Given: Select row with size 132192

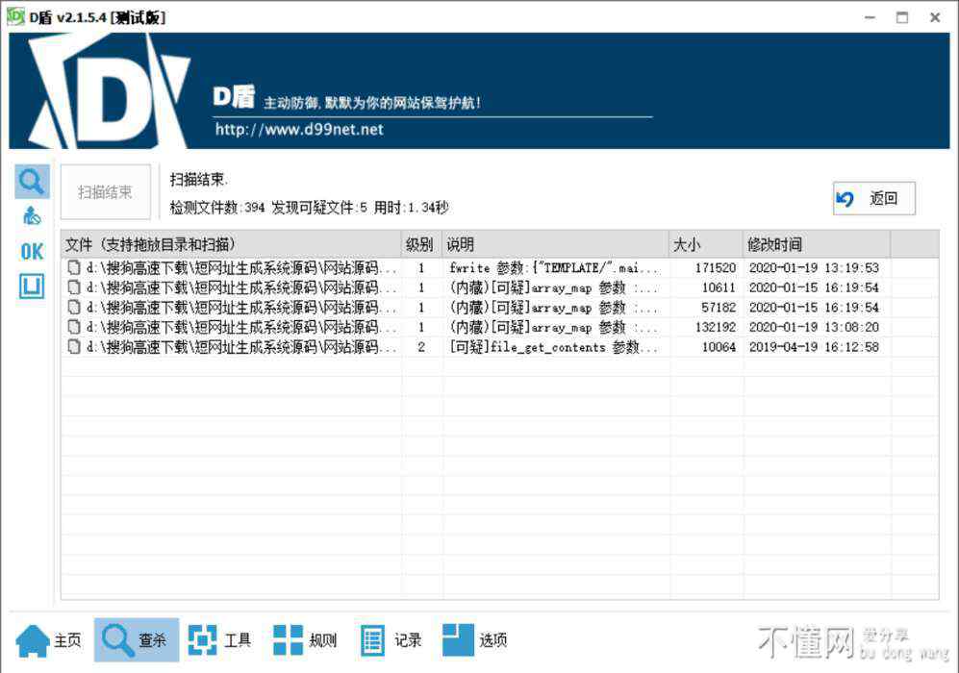Looking at the screenshot, I should pyautogui.click(x=499, y=327).
